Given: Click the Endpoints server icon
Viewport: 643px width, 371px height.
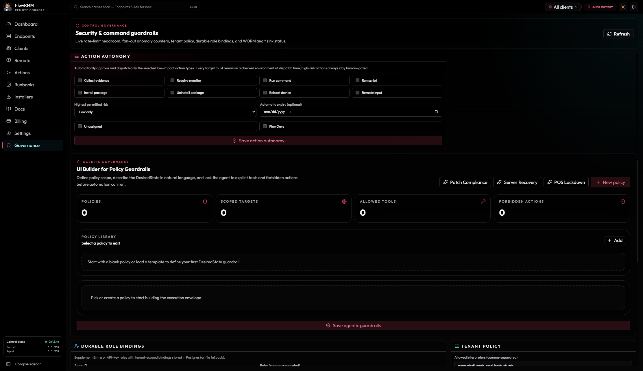Looking at the screenshot, I should 9,36.
